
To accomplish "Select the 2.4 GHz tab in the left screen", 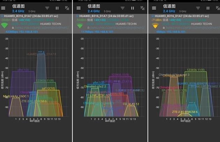I will pos(18,11).
